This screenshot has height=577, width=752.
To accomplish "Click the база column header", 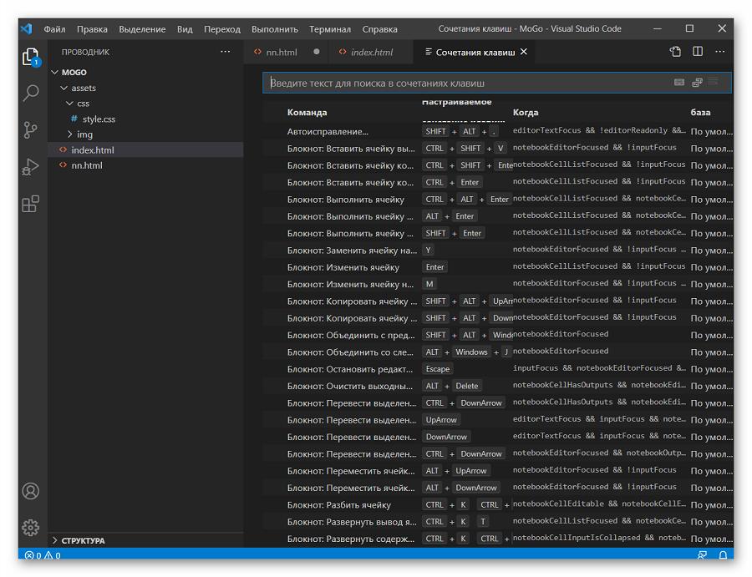I will (x=700, y=112).
